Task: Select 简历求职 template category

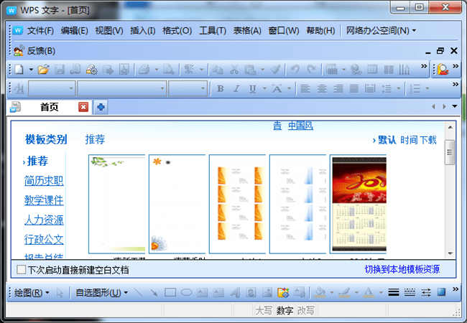Action: [44, 181]
